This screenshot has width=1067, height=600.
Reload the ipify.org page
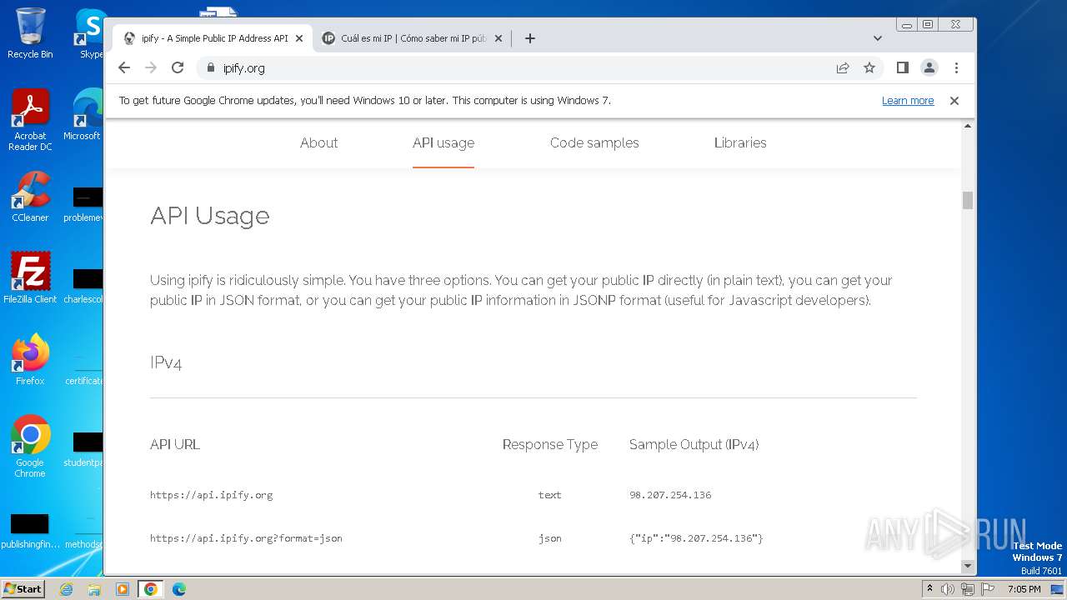(178, 68)
